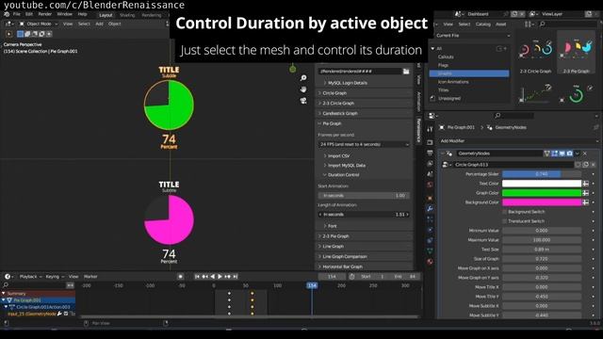Screen dimensions: 603x339
Task: Enable the Background Switch checkbox
Action: [x=505, y=212]
